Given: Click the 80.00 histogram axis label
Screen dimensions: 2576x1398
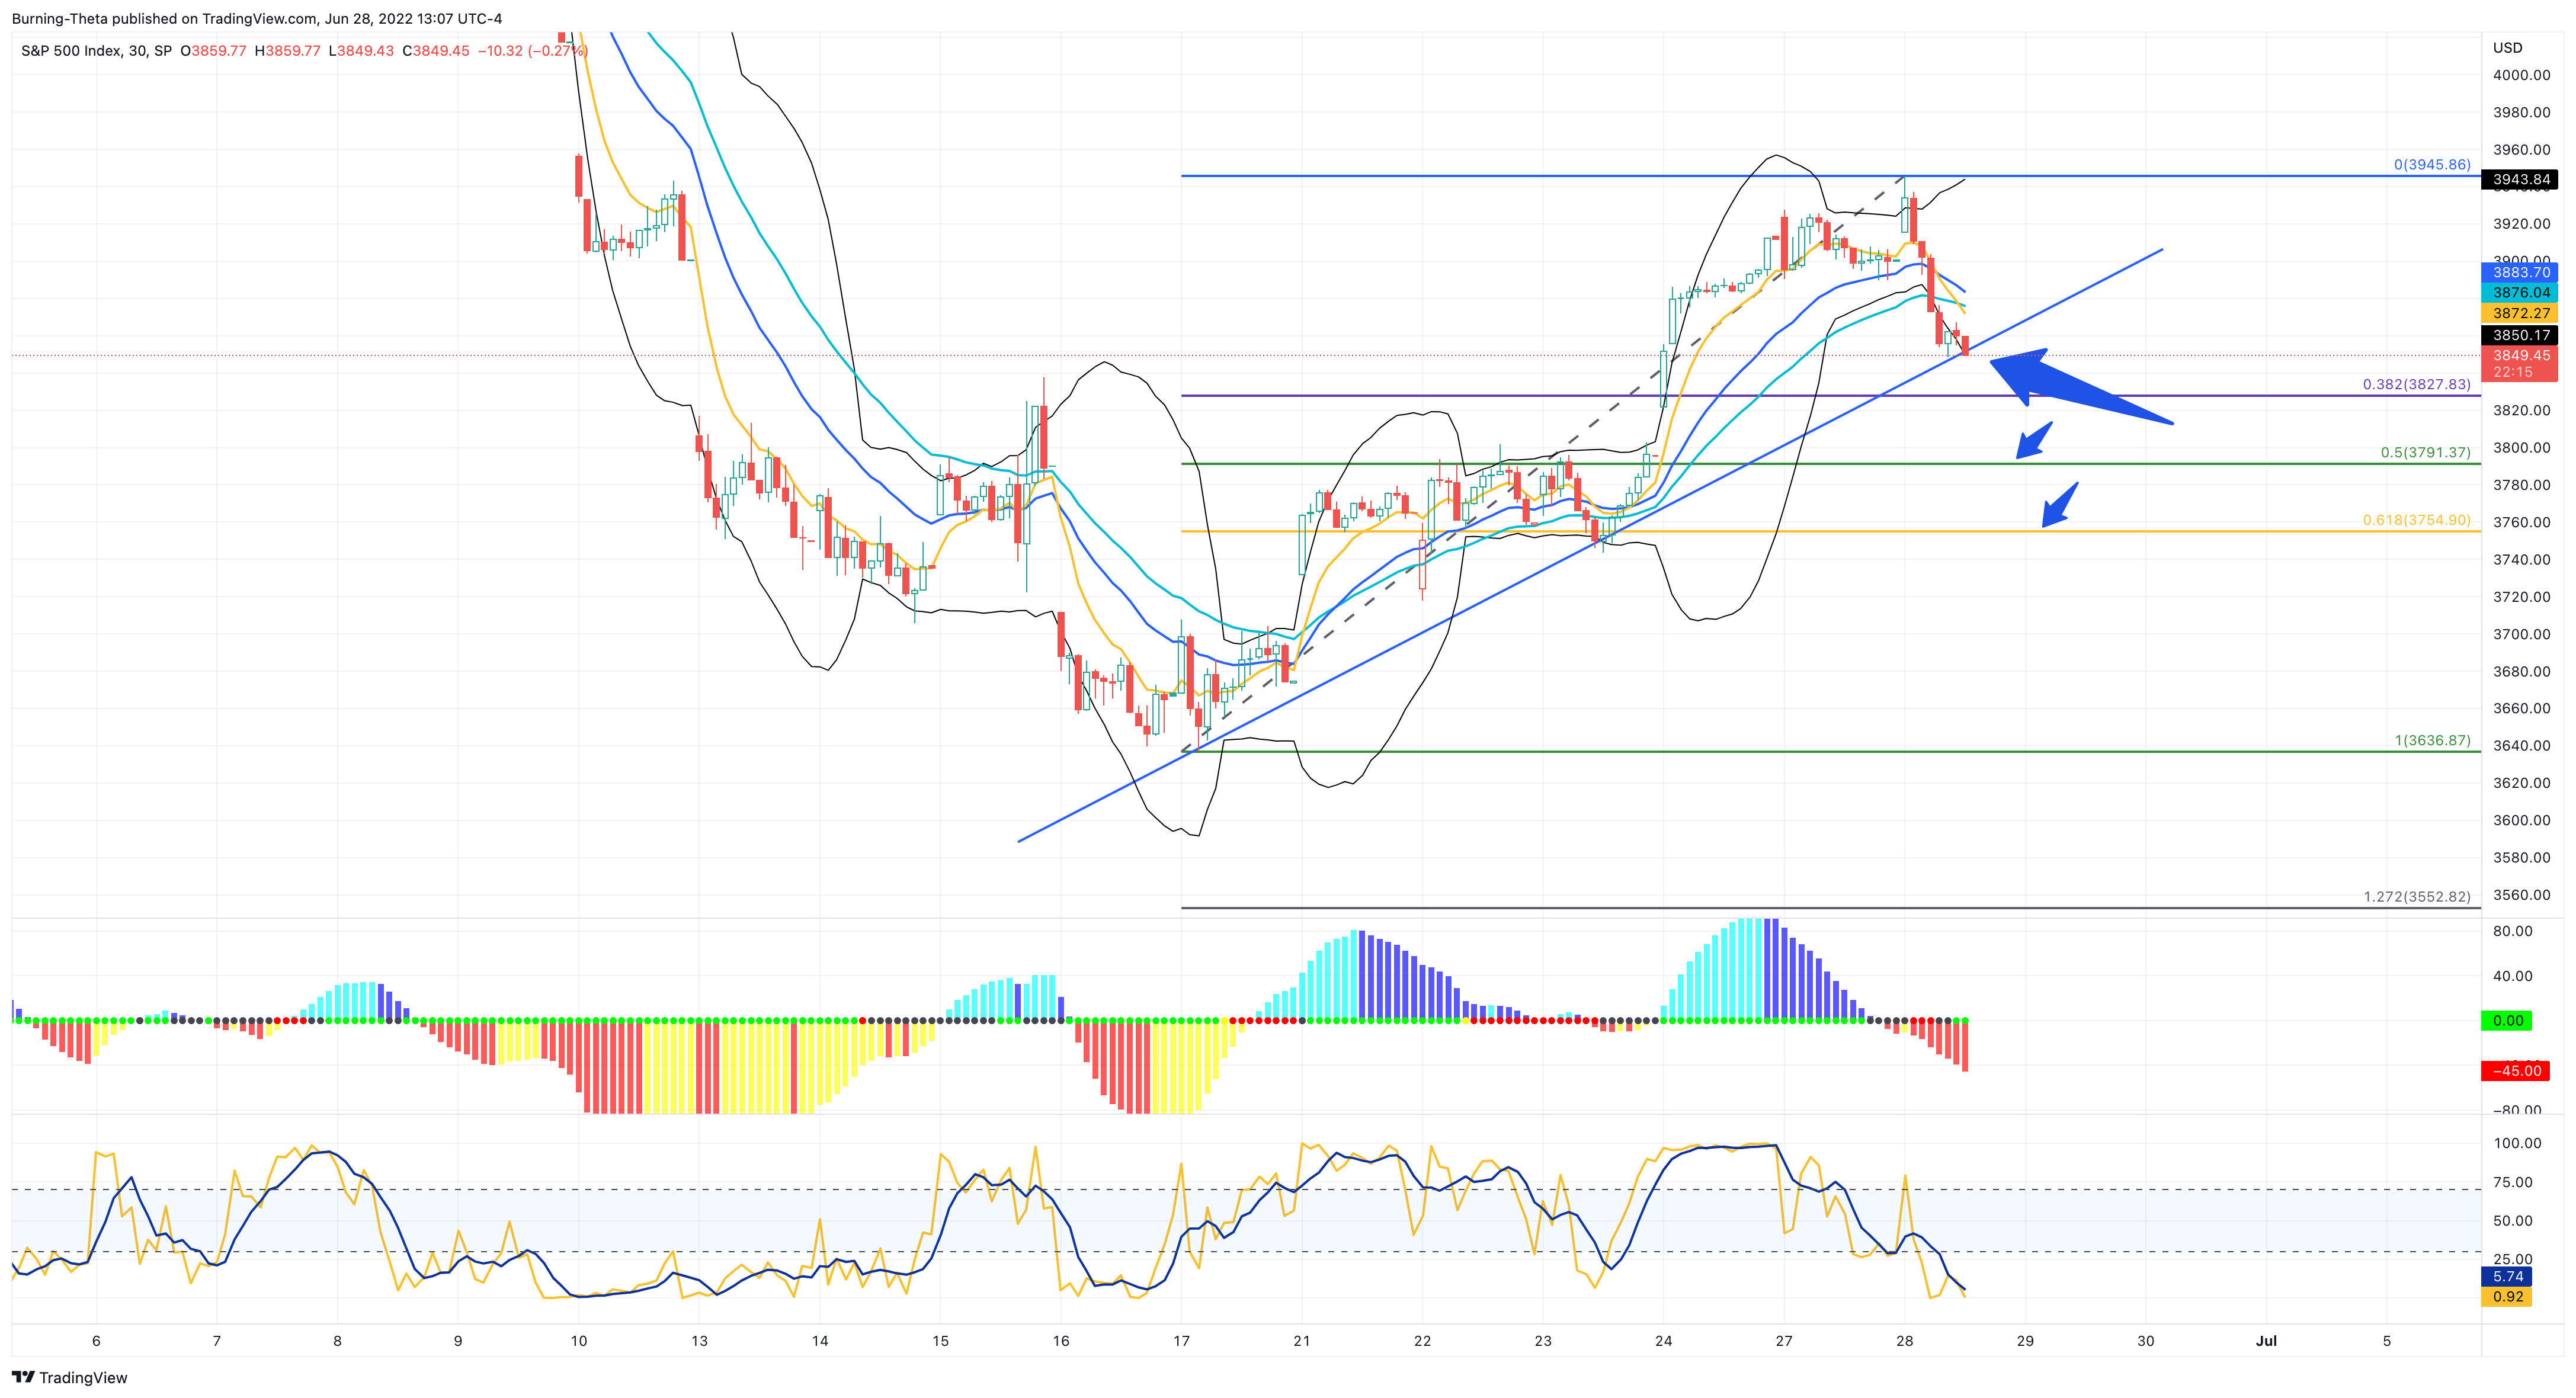Looking at the screenshot, I should 2513,931.
